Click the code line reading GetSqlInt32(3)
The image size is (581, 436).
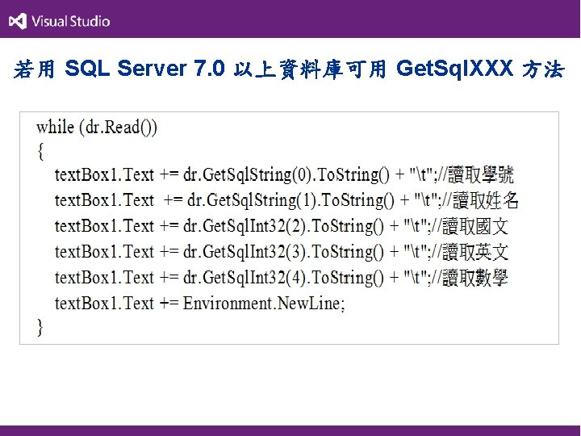(282, 252)
